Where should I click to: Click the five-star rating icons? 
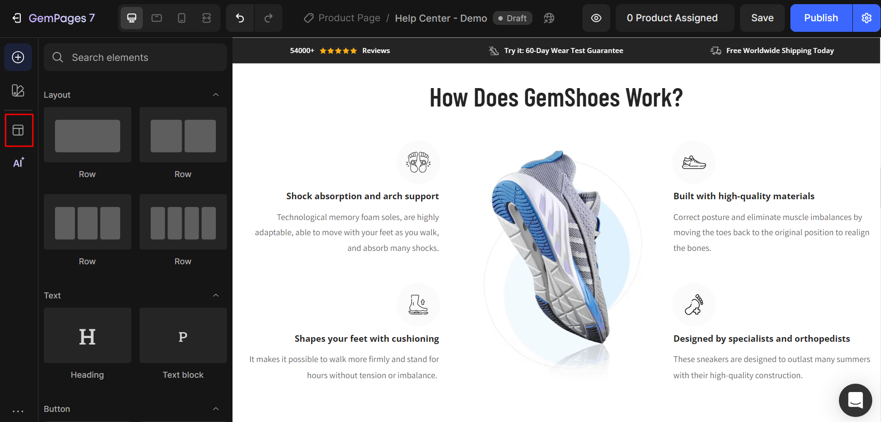point(338,51)
